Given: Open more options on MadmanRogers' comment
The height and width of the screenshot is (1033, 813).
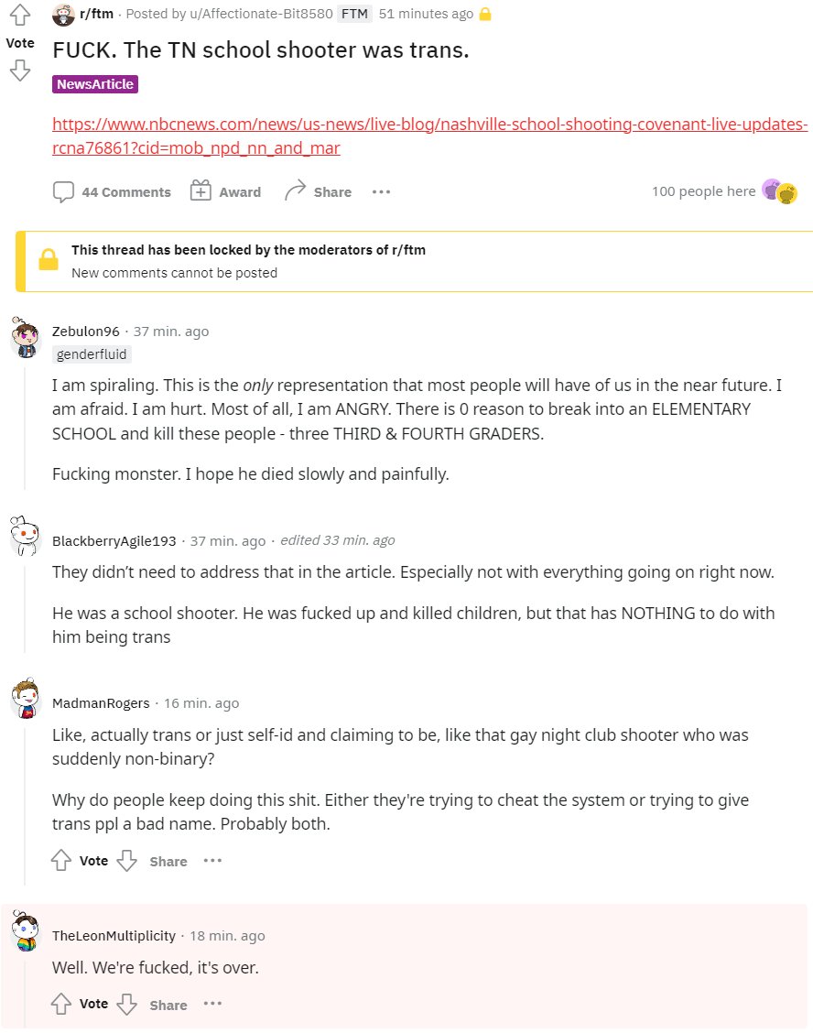Looking at the screenshot, I should click(x=212, y=861).
